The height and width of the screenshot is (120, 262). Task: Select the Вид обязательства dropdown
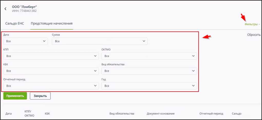(149, 71)
